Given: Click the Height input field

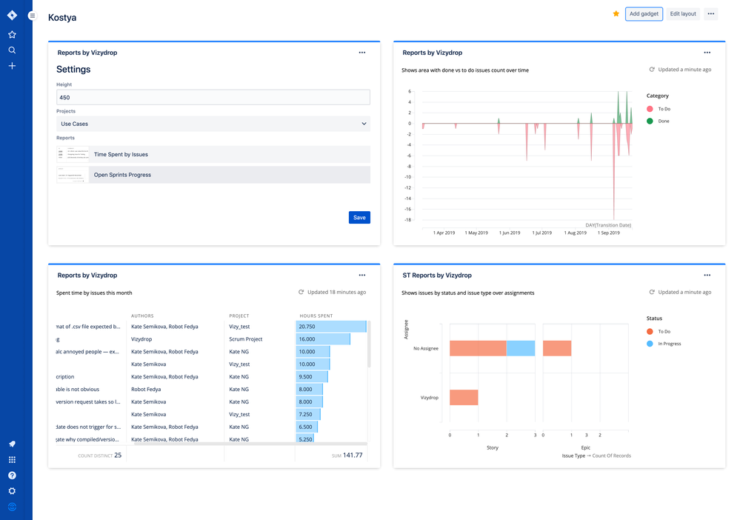Looking at the screenshot, I should (213, 98).
